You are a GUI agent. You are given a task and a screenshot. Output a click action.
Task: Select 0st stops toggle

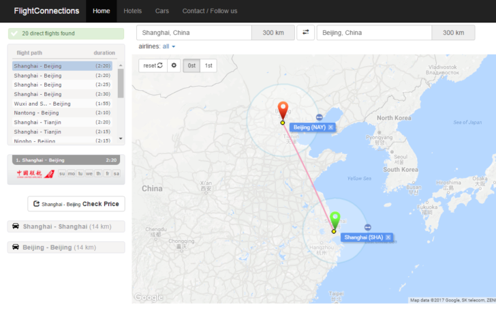pyautogui.click(x=191, y=65)
